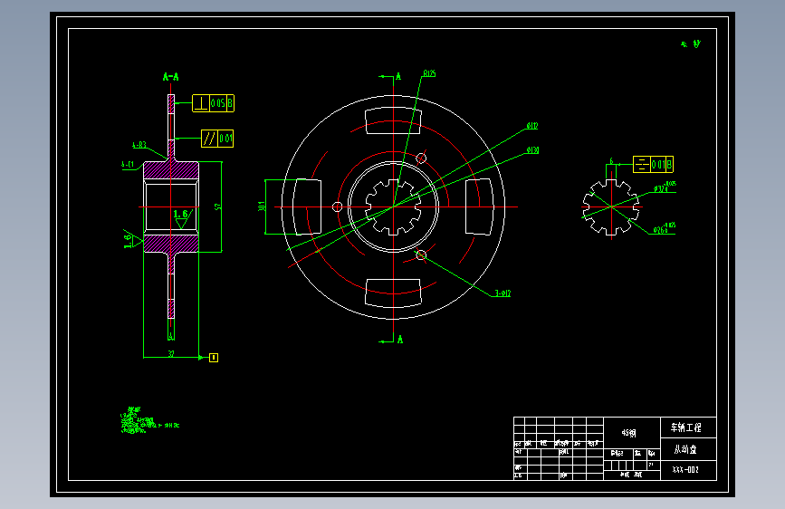785x509 pixels.
Task: Select the left rectangular window in the disc
Action: click(307, 206)
